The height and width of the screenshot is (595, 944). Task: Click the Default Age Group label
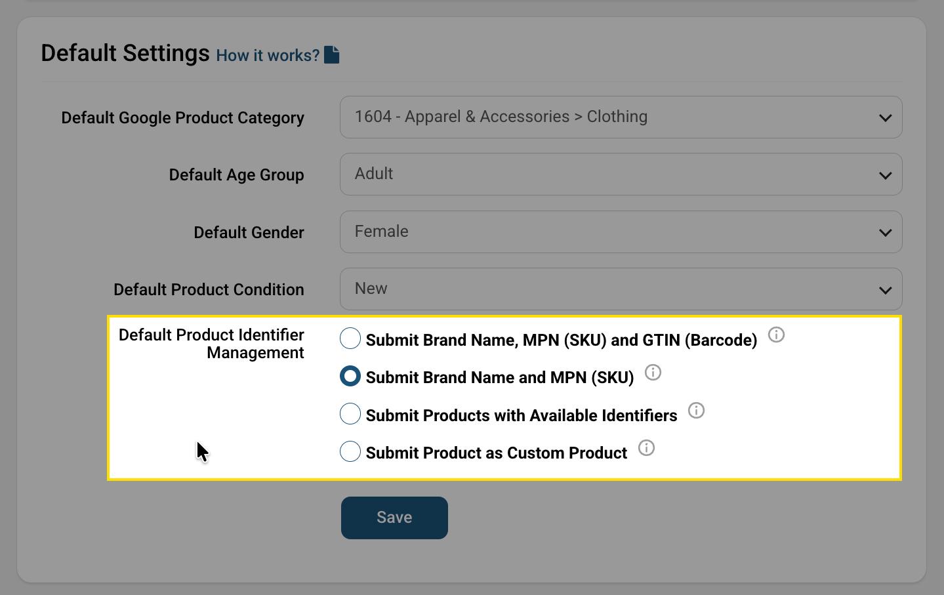click(x=236, y=175)
